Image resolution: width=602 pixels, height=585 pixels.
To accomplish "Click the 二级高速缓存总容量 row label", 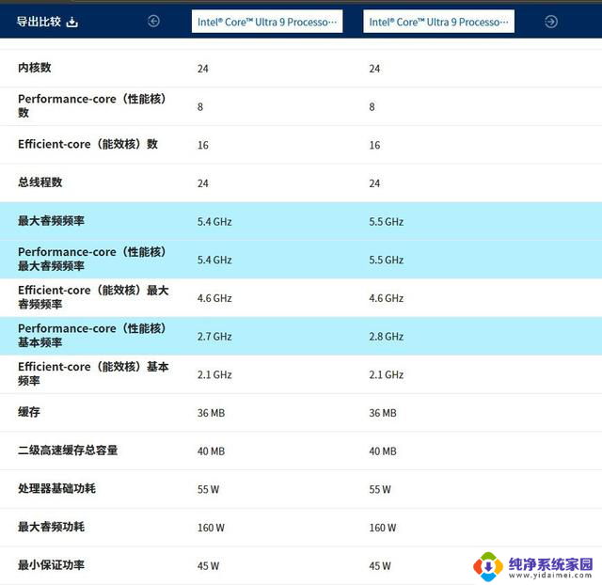I will pos(68,451).
